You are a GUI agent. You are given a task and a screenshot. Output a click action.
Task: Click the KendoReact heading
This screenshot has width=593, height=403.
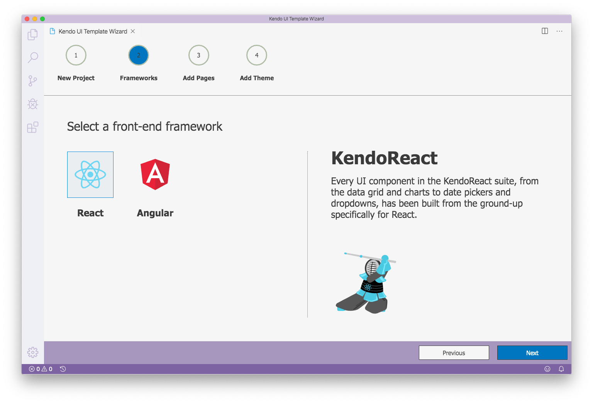click(385, 158)
